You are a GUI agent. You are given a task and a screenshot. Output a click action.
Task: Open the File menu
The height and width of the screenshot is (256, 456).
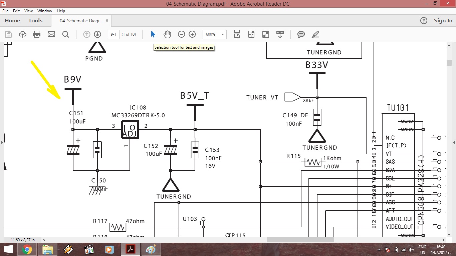click(5, 11)
